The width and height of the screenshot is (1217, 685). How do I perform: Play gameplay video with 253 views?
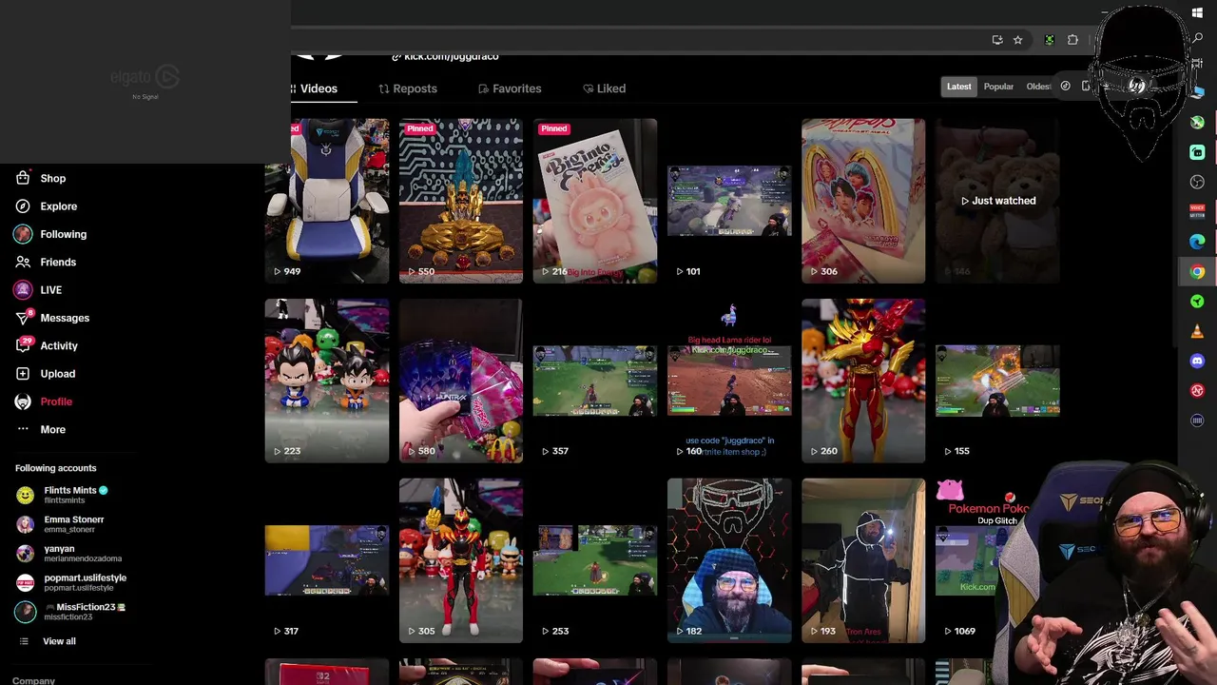click(x=595, y=560)
